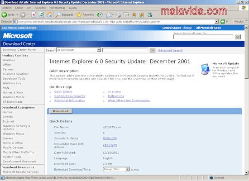Click the file name q313675.exe text
Screen dimensions: 249x181
click(112, 127)
